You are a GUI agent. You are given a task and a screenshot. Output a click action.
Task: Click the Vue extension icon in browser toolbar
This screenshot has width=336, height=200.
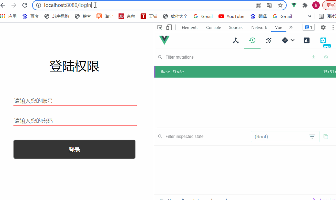click(x=294, y=5)
